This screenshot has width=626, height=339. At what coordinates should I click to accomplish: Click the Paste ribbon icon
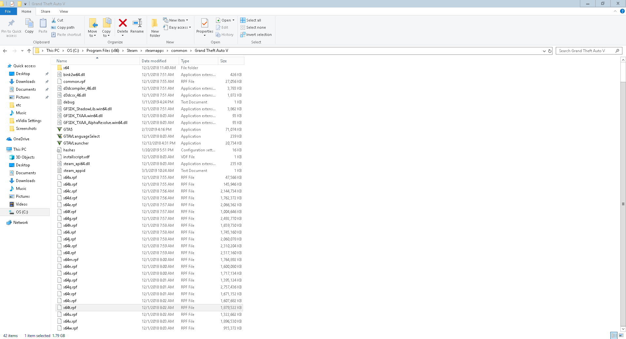[43, 23]
